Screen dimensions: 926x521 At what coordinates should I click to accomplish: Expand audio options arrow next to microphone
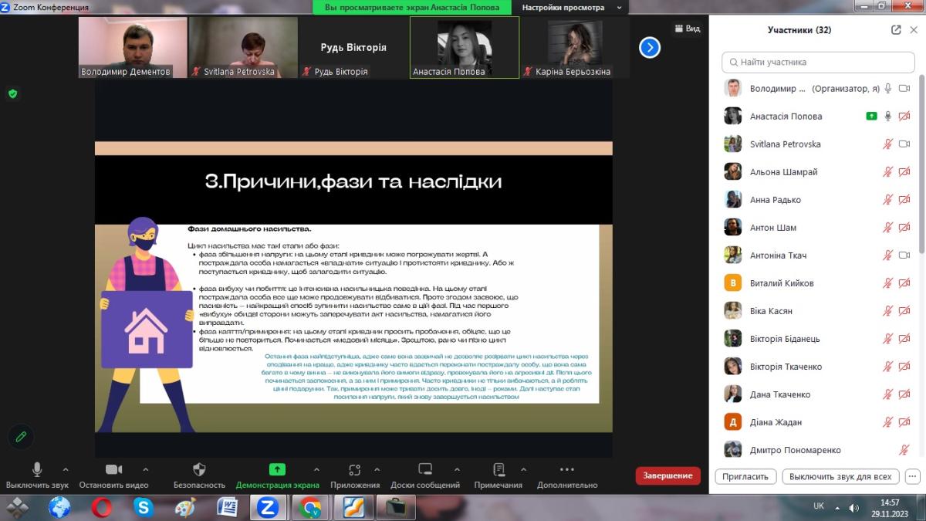click(x=66, y=469)
